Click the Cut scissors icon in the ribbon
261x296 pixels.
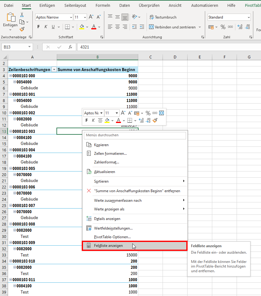coord(22,15)
